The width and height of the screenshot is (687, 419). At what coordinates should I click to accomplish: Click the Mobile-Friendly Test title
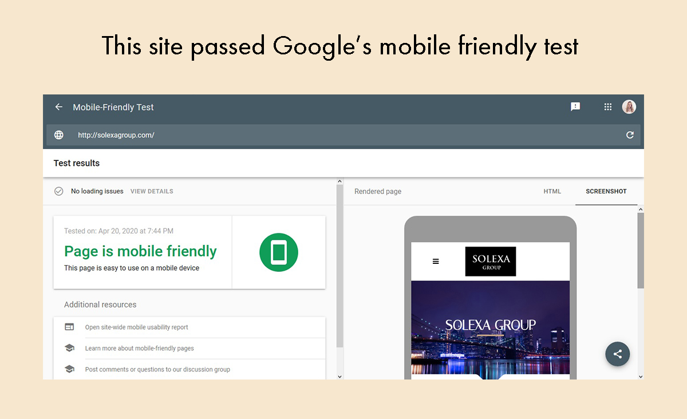(x=113, y=107)
